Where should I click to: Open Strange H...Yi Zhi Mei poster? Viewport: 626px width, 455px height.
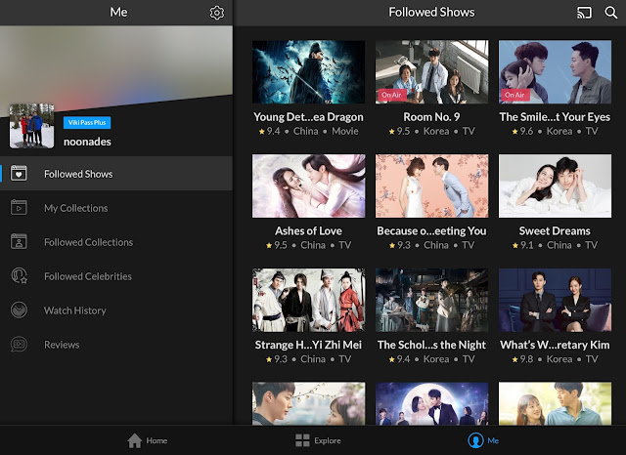(308, 300)
